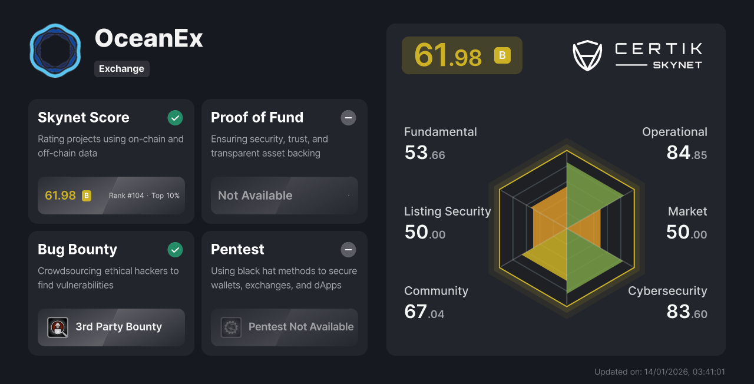
Task: Click the Updated on timestamp text
Action: tap(660, 372)
